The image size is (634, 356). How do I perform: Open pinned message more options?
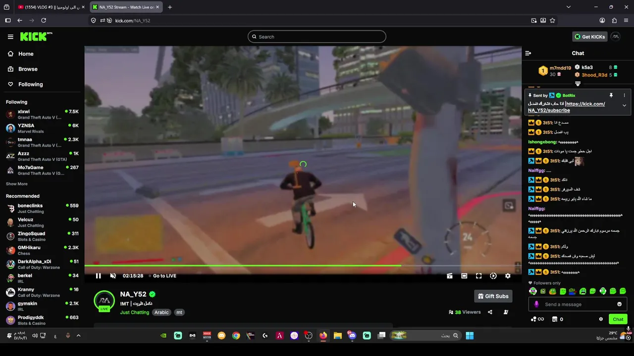[624, 95]
